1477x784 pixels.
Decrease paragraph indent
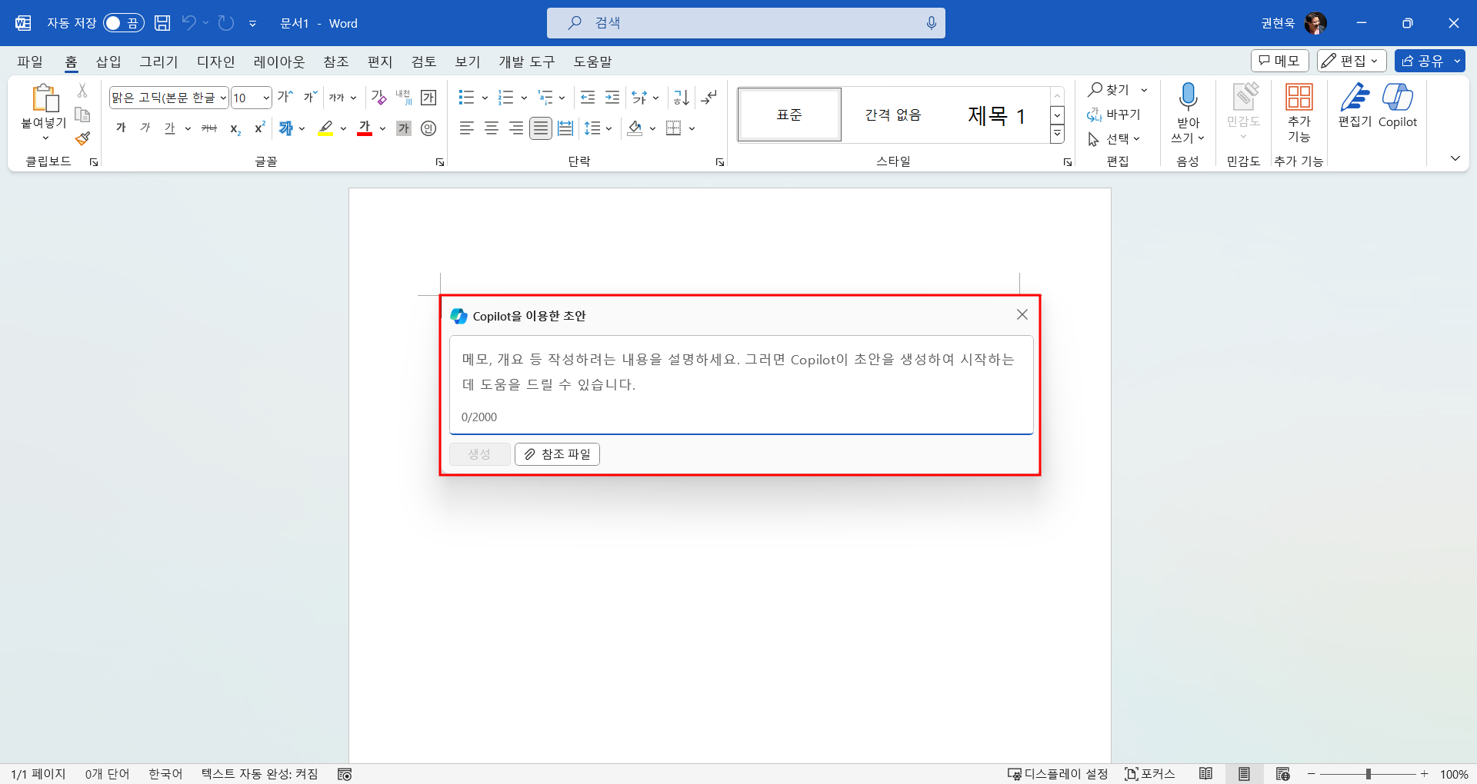(x=588, y=98)
